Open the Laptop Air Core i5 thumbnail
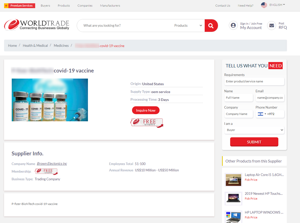Viewport: 300px width, 223px height. point(233,180)
